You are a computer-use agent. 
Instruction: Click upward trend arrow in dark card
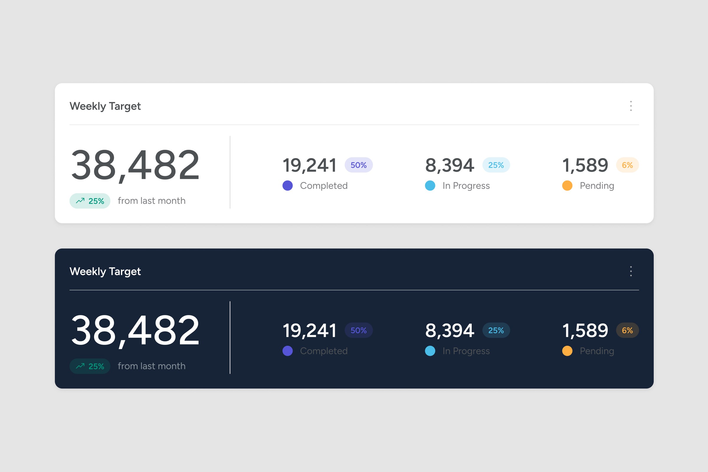point(80,366)
